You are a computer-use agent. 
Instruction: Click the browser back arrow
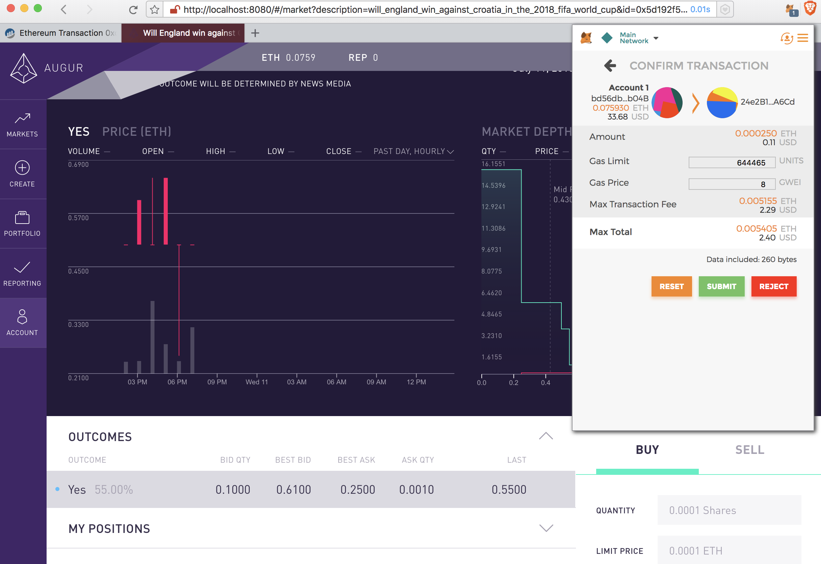tap(63, 9)
